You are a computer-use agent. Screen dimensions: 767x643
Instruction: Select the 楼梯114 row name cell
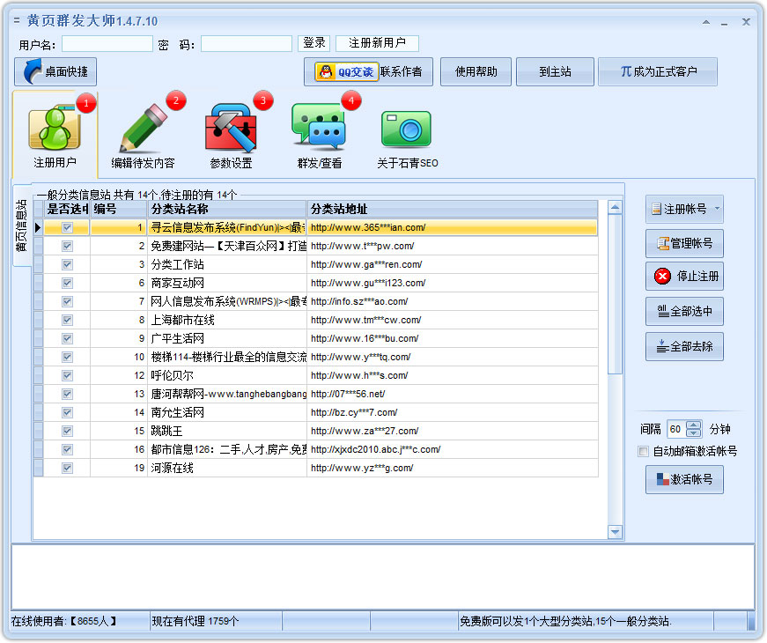pyautogui.click(x=227, y=358)
